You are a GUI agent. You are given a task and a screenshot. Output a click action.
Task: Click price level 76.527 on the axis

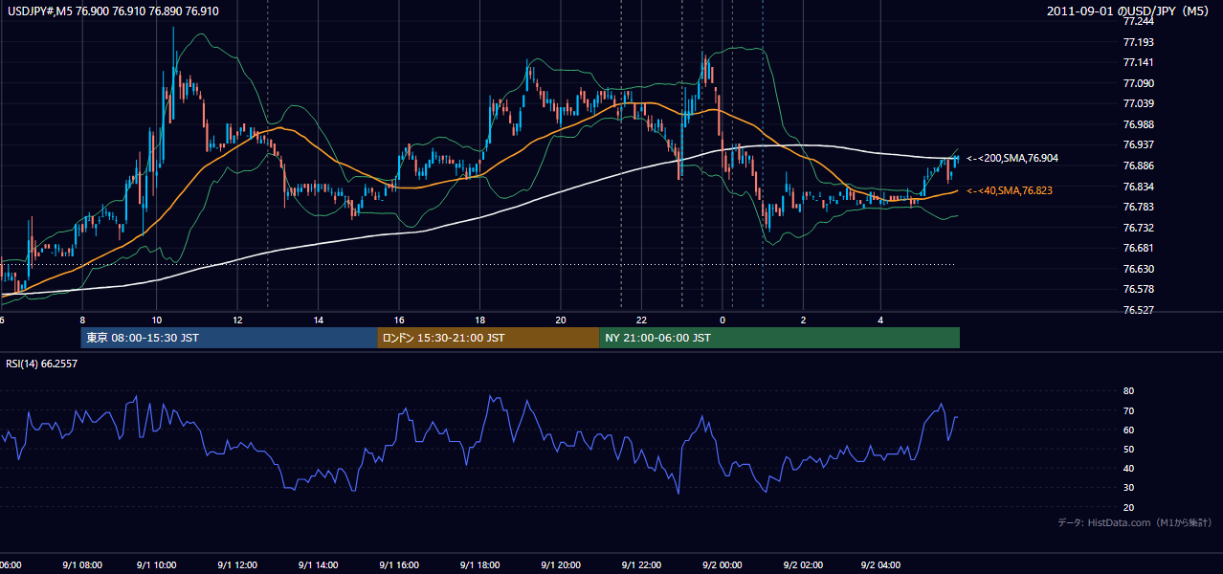coord(1140,310)
